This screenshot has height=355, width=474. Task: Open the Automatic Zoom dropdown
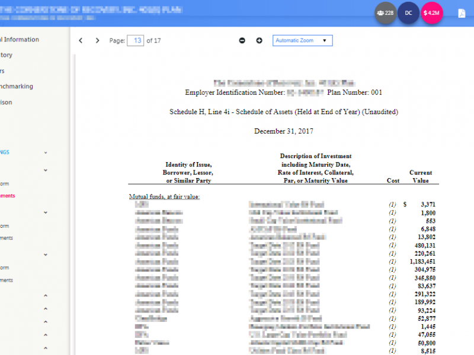pos(302,41)
